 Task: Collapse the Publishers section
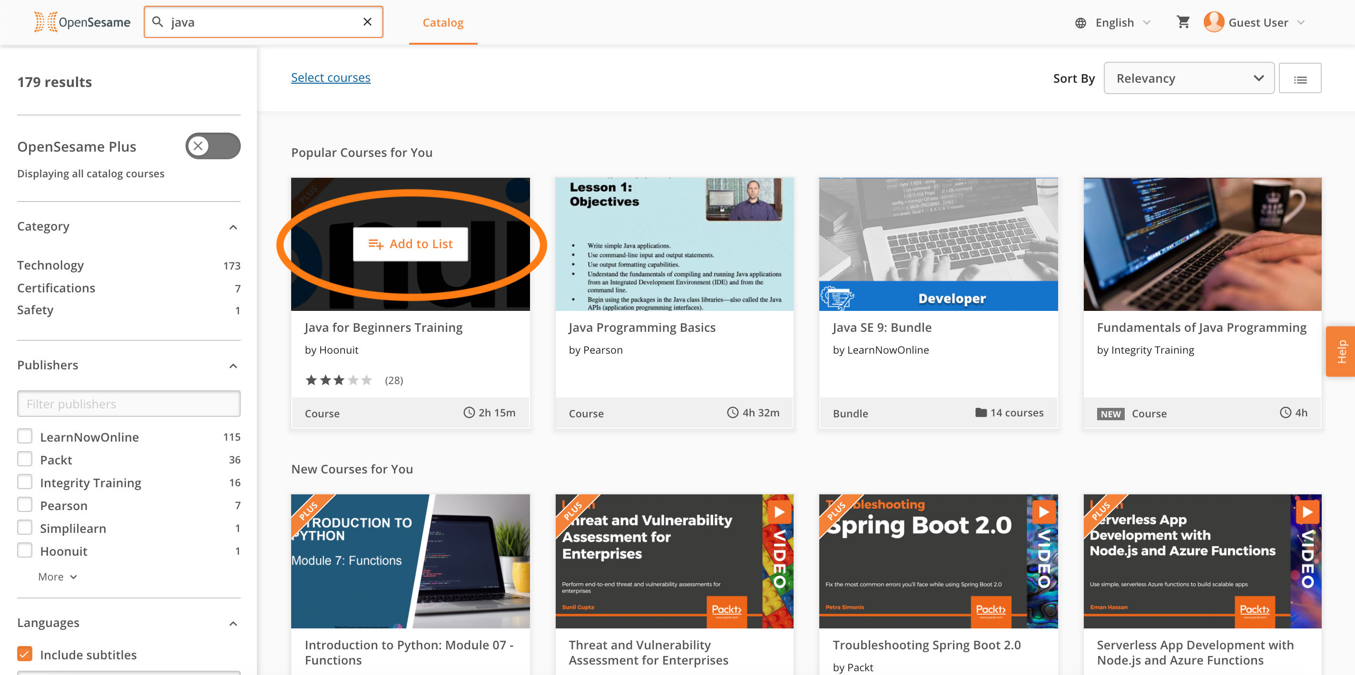coord(234,366)
